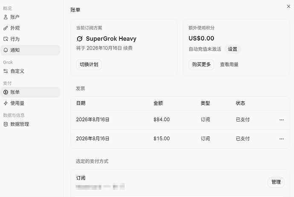The width and height of the screenshot is (294, 197).
Task: Click the 行为 cursor icon
Action: (x=6, y=39)
